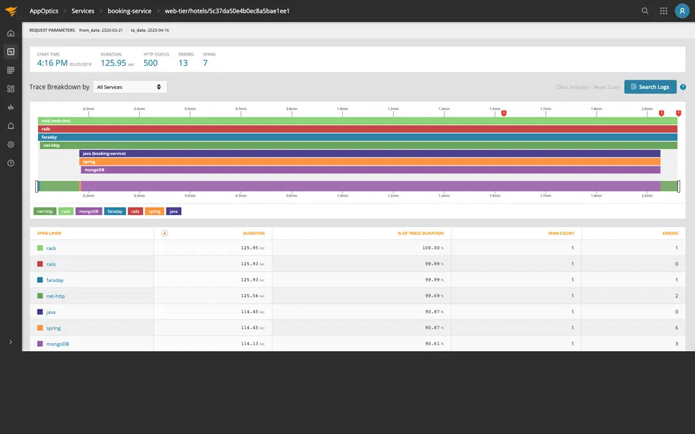
Task: Select the dashboards grid icon in sidebar
Action: [x=10, y=70]
